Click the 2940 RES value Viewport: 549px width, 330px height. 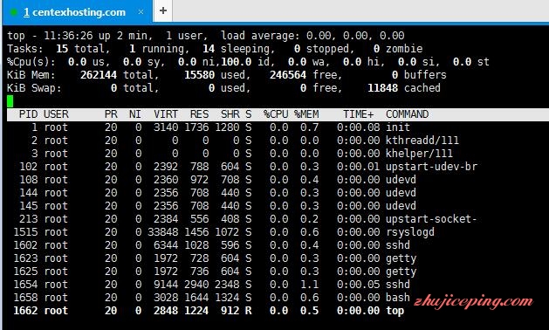coord(196,285)
